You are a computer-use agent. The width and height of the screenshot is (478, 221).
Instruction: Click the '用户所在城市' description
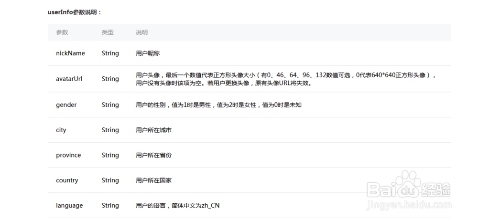(153, 130)
